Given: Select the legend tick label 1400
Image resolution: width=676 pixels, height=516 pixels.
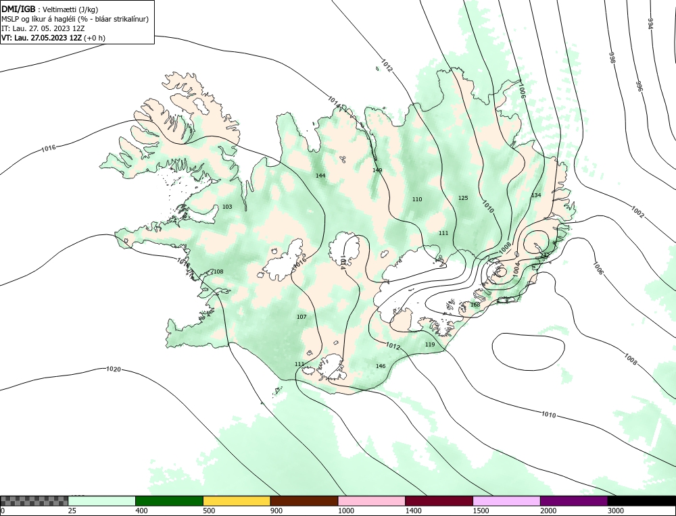Looking at the screenshot, I should [x=414, y=511].
